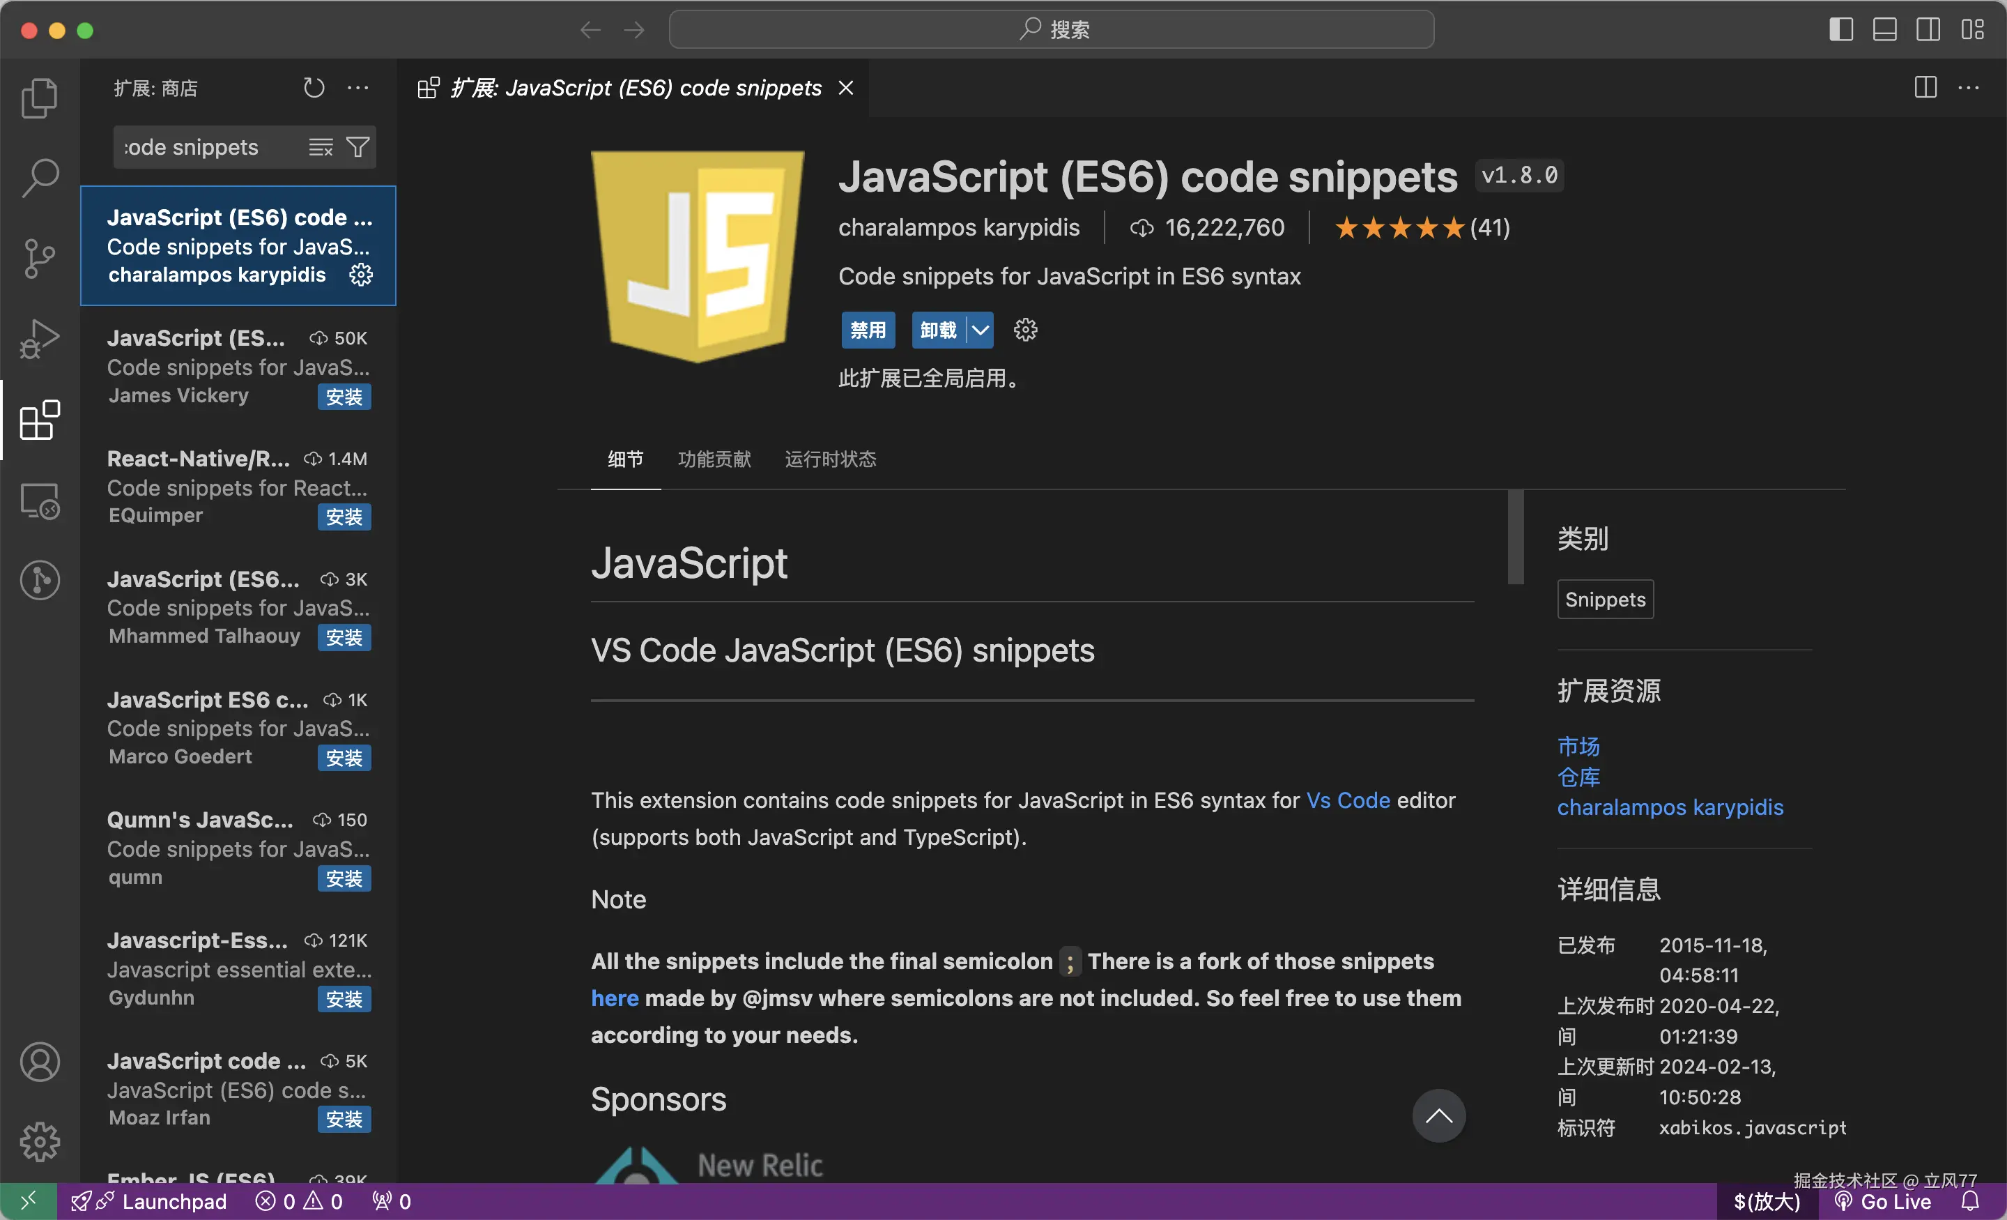
Task: Toggle bottom panel visibility
Action: [x=1884, y=30]
